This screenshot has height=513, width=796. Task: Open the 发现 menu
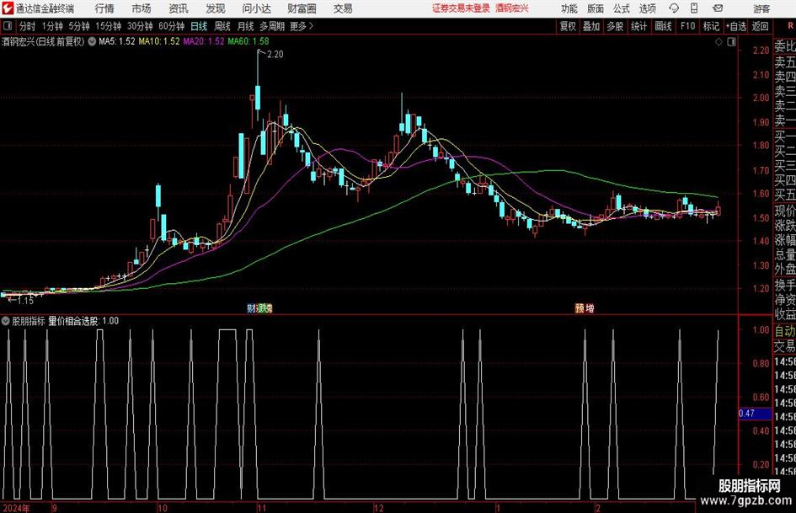[216, 8]
